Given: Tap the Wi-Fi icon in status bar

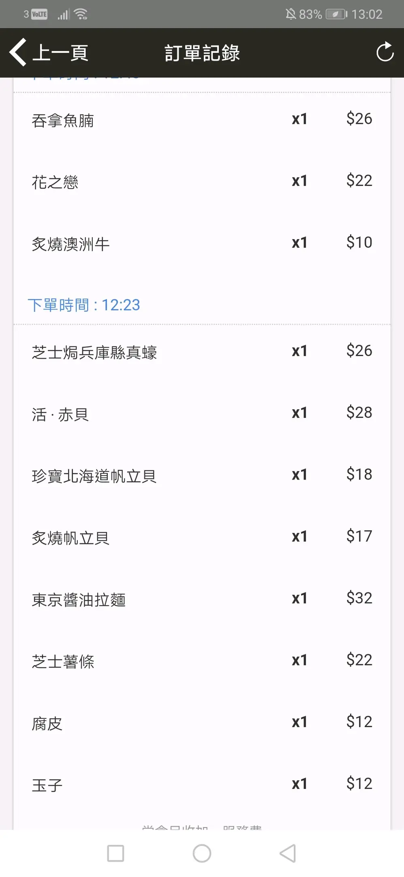Looking at the screenshot, I should [81, 15].
